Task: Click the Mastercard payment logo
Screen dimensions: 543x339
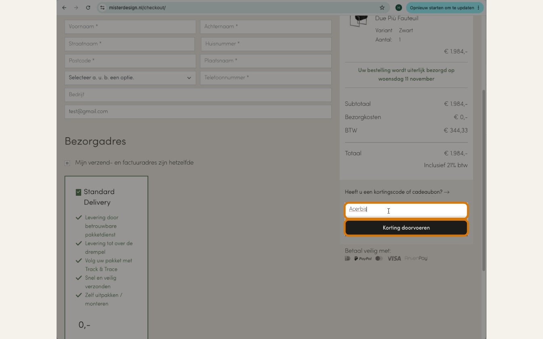Action: pos(379,258)
